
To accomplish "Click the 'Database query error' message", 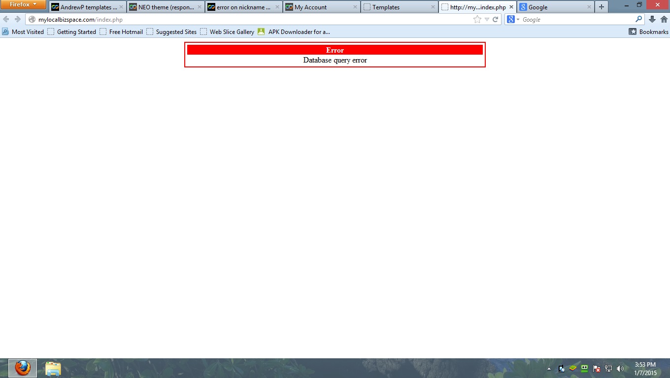I will (x=335, y=60).
